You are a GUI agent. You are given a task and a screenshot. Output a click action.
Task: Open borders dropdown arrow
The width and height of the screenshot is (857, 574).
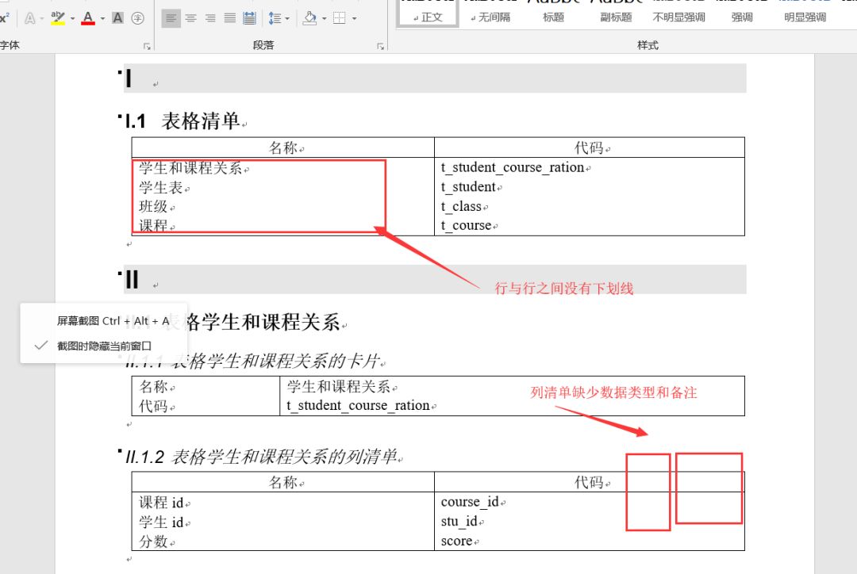pos(354,18)
